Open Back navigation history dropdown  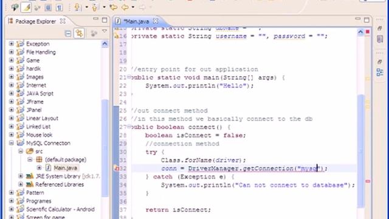(x=133, y=7)
